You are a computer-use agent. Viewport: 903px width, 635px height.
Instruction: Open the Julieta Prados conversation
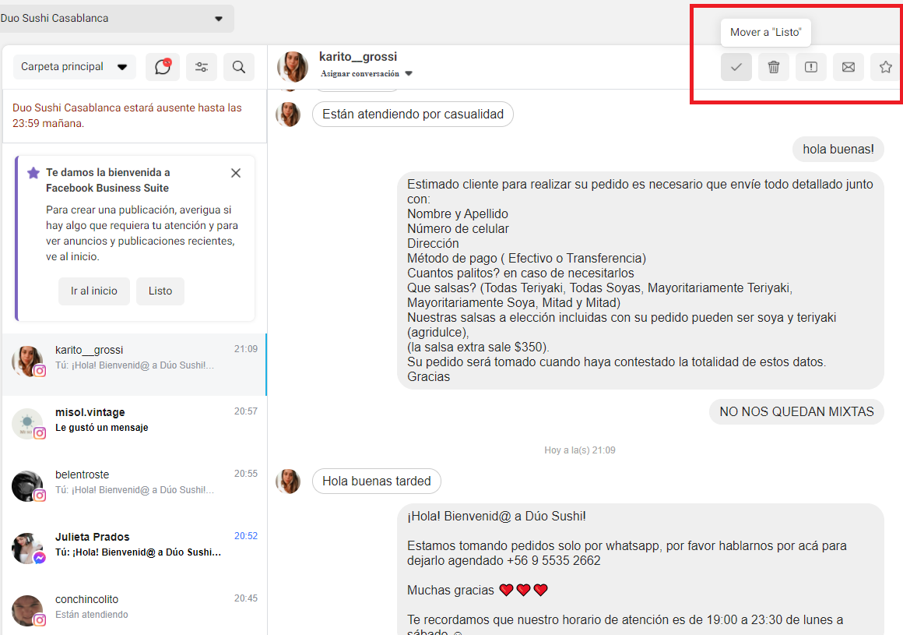click(x=134, y=551)
